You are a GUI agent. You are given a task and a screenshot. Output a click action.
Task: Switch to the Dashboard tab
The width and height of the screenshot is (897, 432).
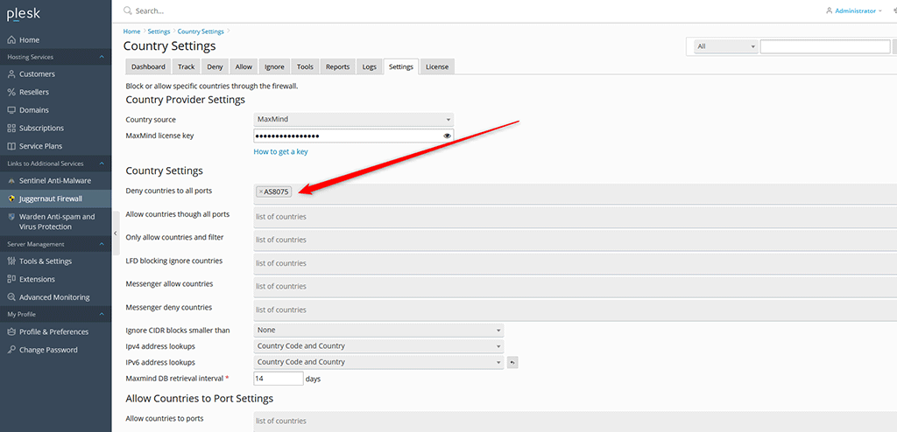148,66
